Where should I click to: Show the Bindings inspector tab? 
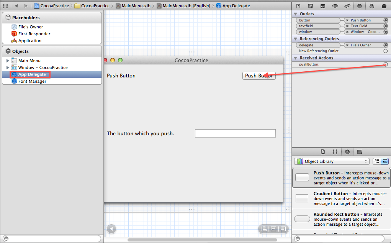pos(371,6)
